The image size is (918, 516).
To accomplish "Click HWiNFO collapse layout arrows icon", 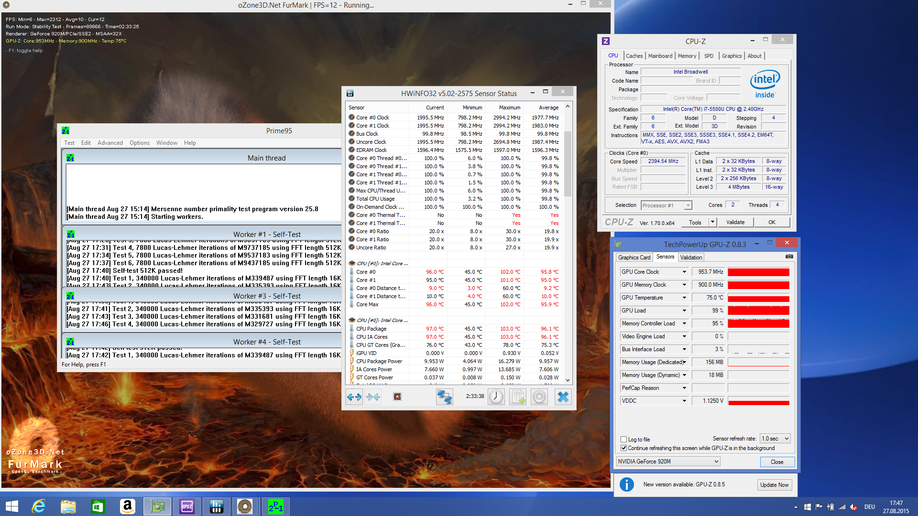I will click(373, 397).
